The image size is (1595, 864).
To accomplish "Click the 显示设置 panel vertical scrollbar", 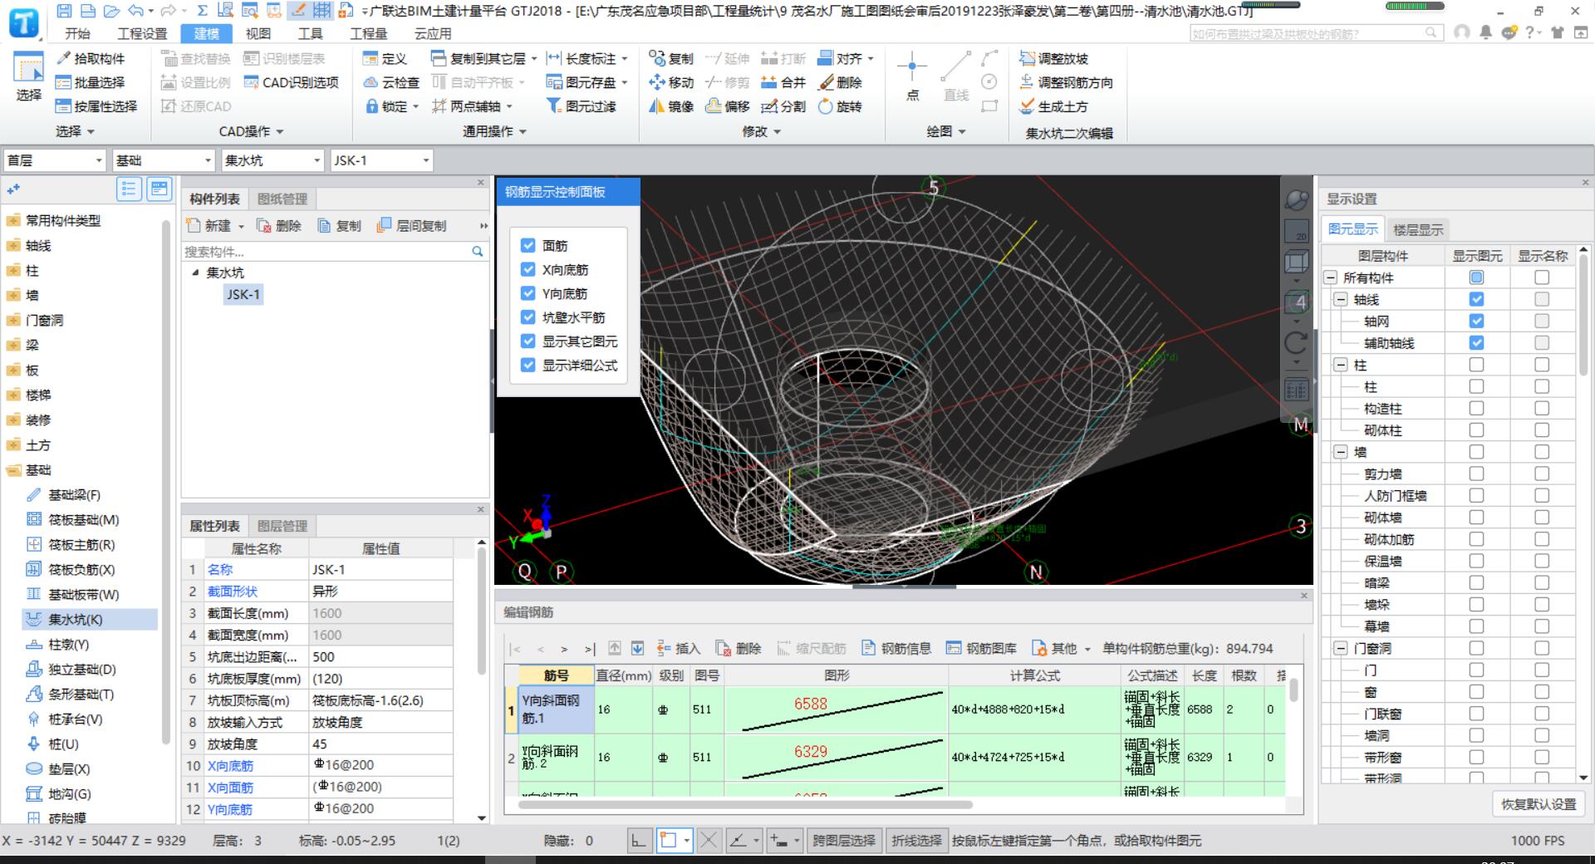I will [1583, 316].
